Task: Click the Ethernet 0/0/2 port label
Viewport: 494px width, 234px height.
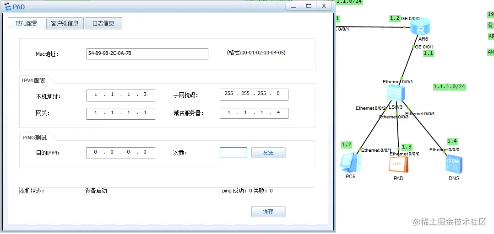Action: pos(371,108)
